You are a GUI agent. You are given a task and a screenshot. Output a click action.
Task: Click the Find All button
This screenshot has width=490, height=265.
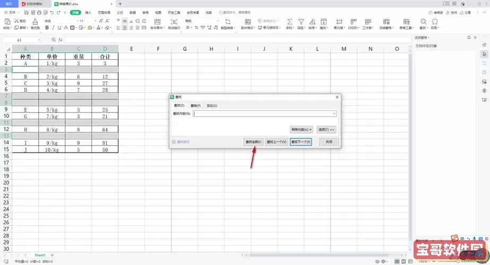(x=253, y=142)
